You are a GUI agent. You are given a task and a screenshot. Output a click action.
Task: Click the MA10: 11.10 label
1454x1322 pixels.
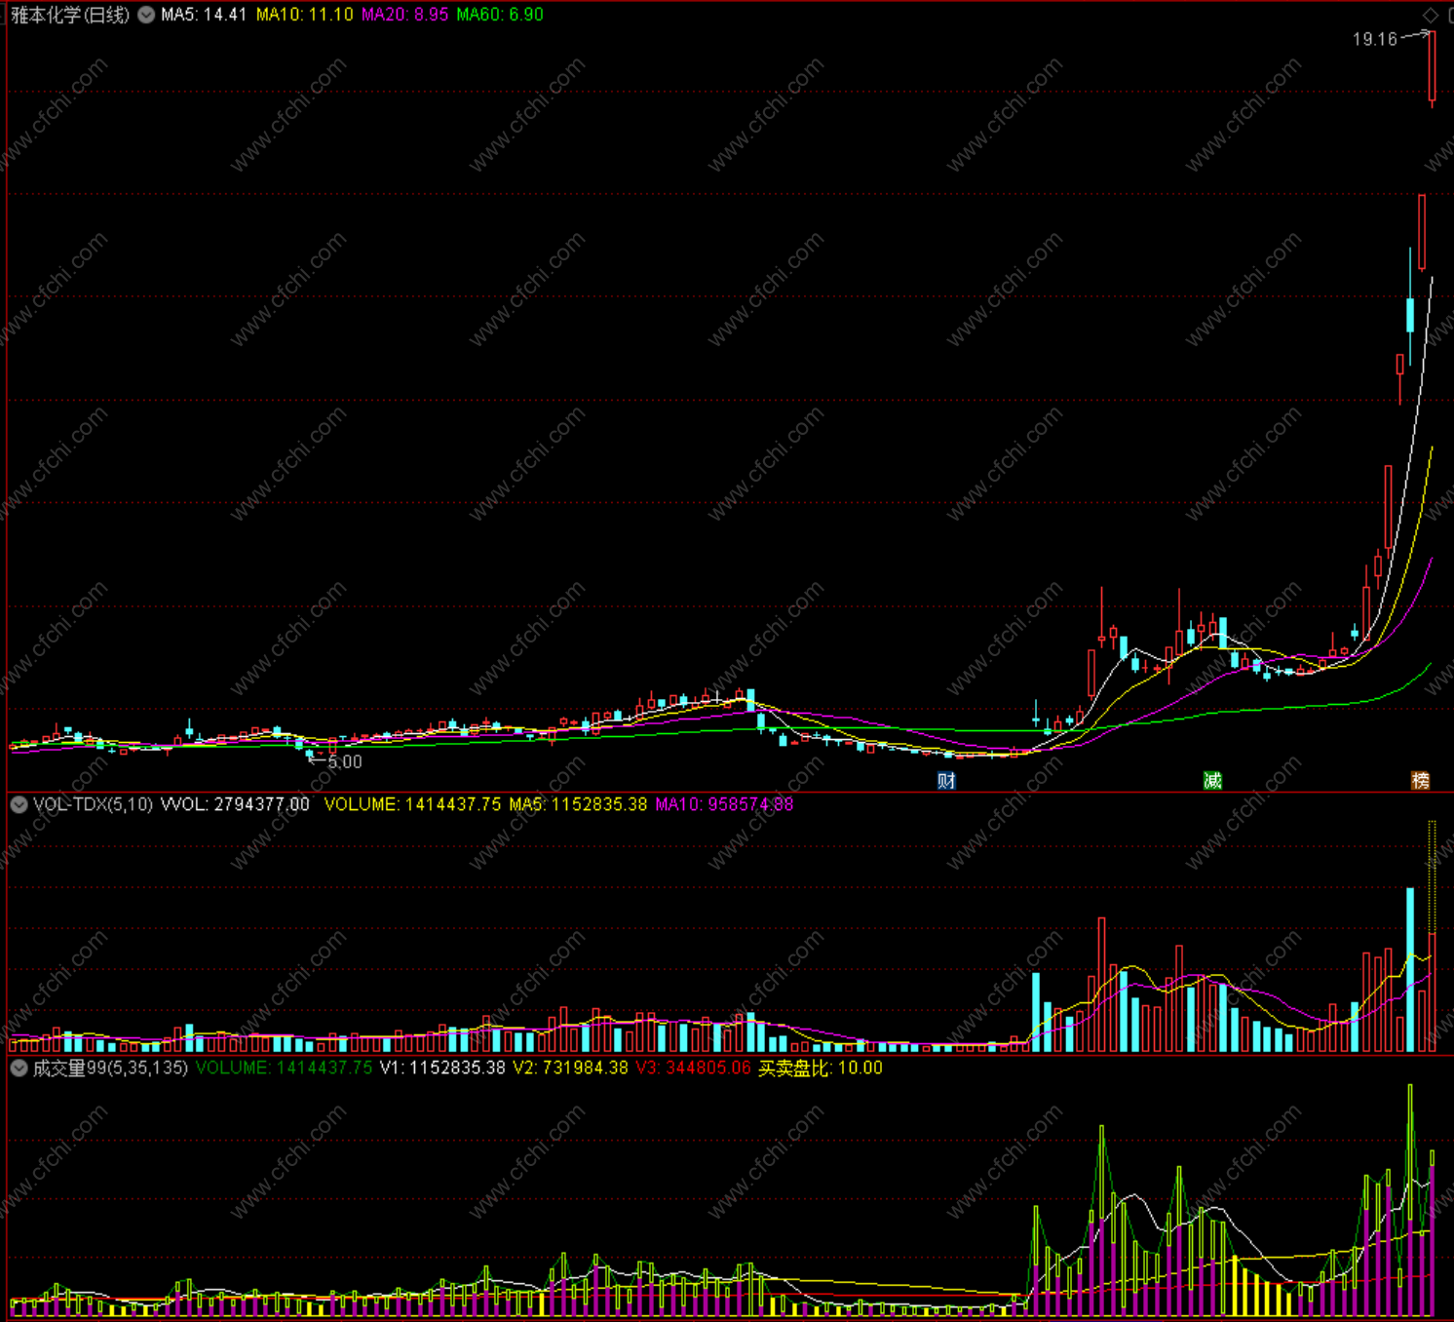pyautogui.click(x=304, y=15)
